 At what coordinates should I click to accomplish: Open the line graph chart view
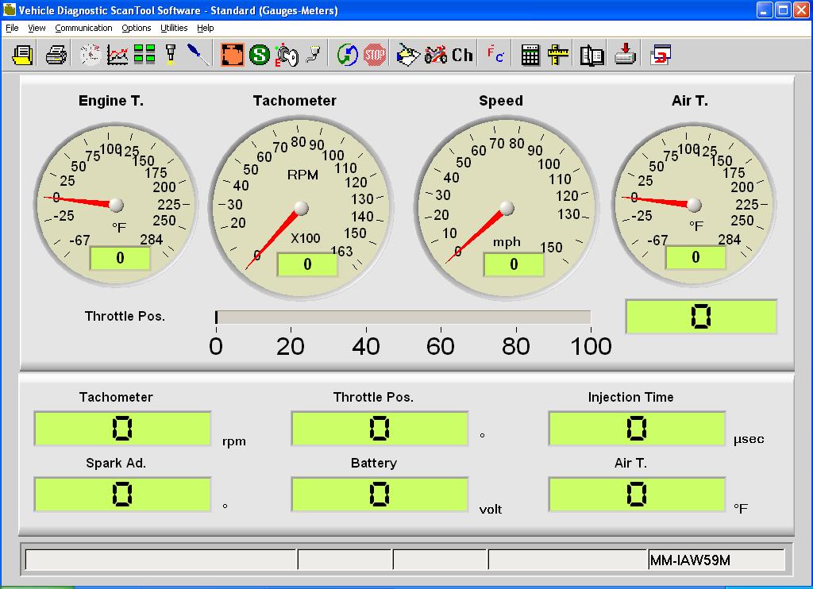pos(118,55)
